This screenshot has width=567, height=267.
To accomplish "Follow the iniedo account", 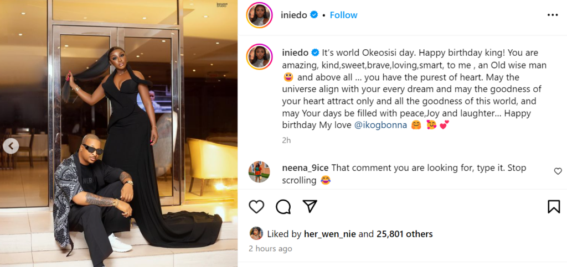I will click(x=343, y=15).
